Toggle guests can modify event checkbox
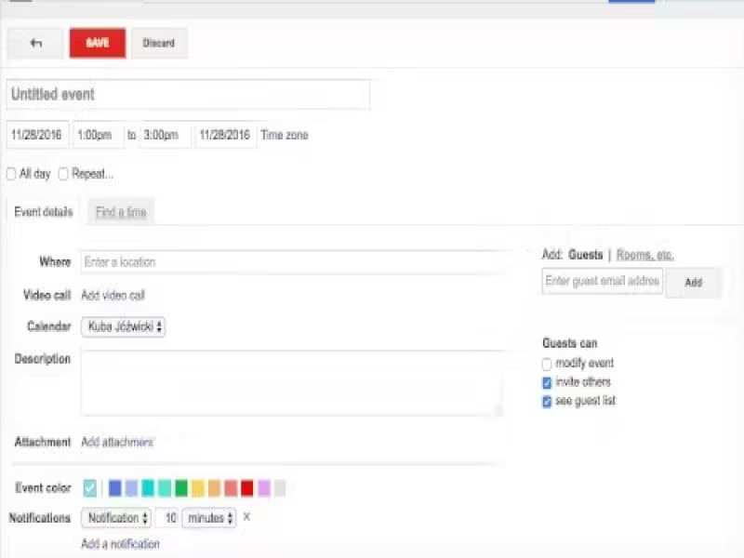744x558 pixels. click(x=547, y=364)
